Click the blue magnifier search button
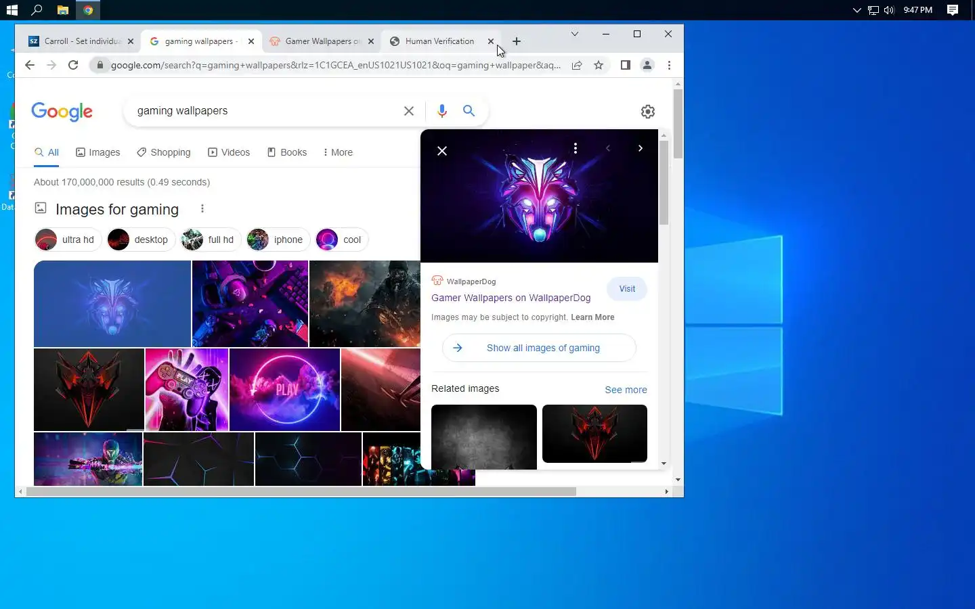Viewport: 975px width, 609px height. tap(469, 110)
